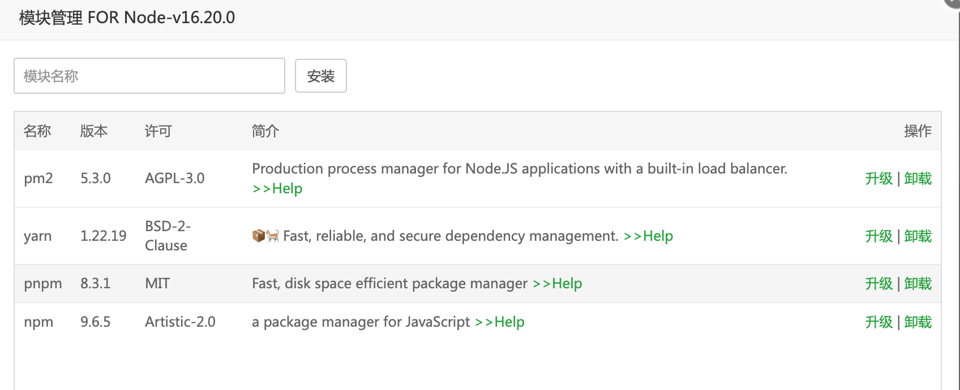Click the dialog title '模块管理 FOR Node-v16.20.0'
Screen dimensions: 960x390
point(127,18)
